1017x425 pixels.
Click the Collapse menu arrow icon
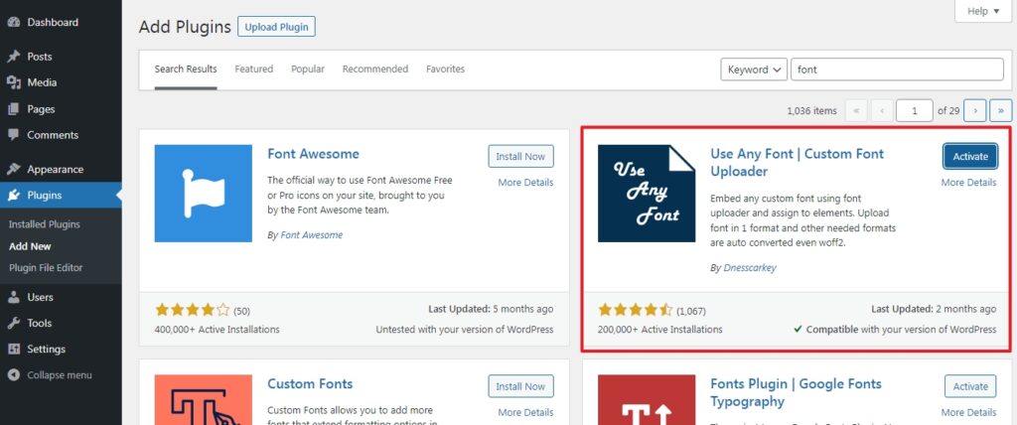14,375
